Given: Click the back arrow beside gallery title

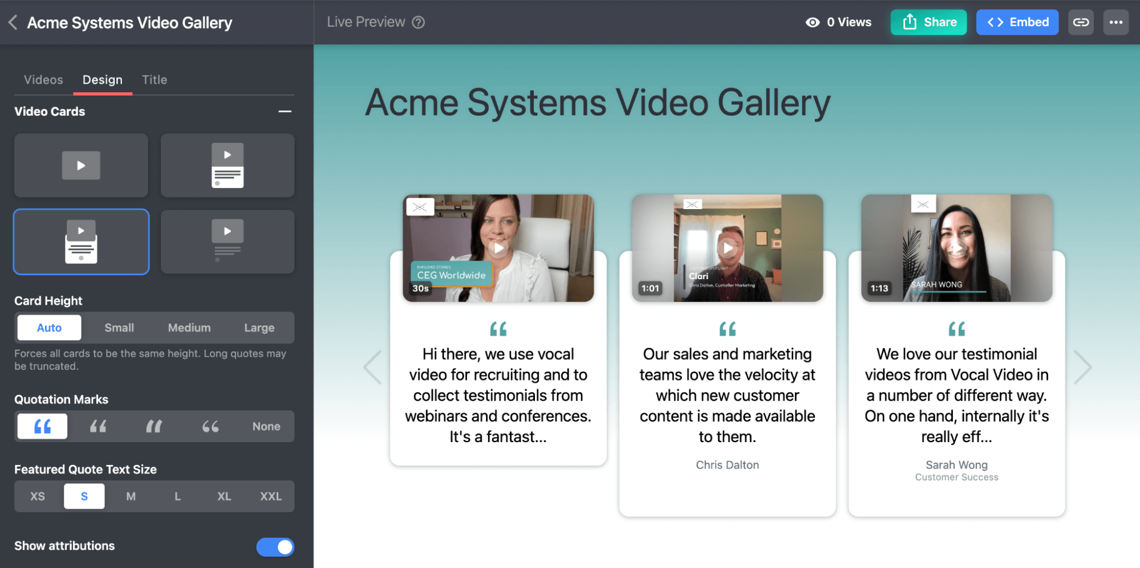Looking at the screenshot, I should coord(13,23).
